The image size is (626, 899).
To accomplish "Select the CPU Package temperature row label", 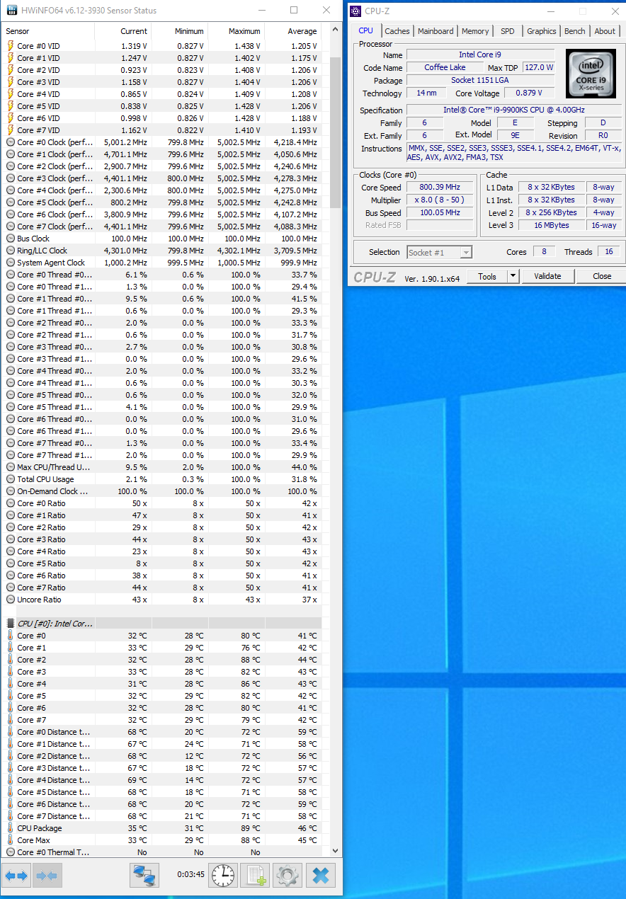I will 40,828.
